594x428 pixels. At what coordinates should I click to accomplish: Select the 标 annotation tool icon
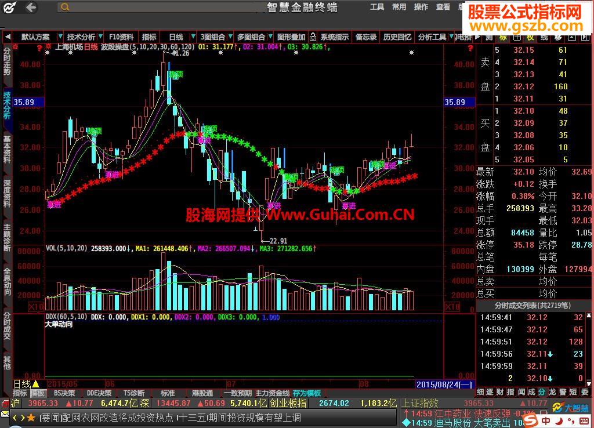point(502,37)
